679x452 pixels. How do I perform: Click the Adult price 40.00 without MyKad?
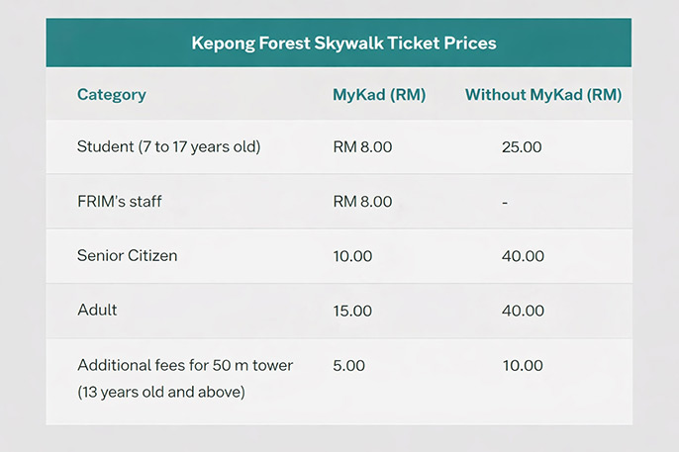tap(523, 311)
